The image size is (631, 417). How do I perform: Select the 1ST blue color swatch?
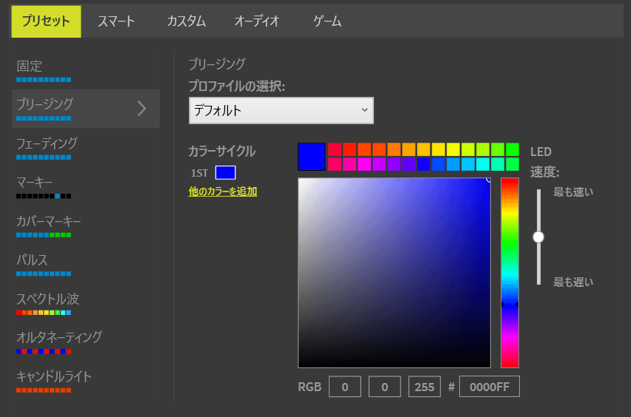pos(225,173)
